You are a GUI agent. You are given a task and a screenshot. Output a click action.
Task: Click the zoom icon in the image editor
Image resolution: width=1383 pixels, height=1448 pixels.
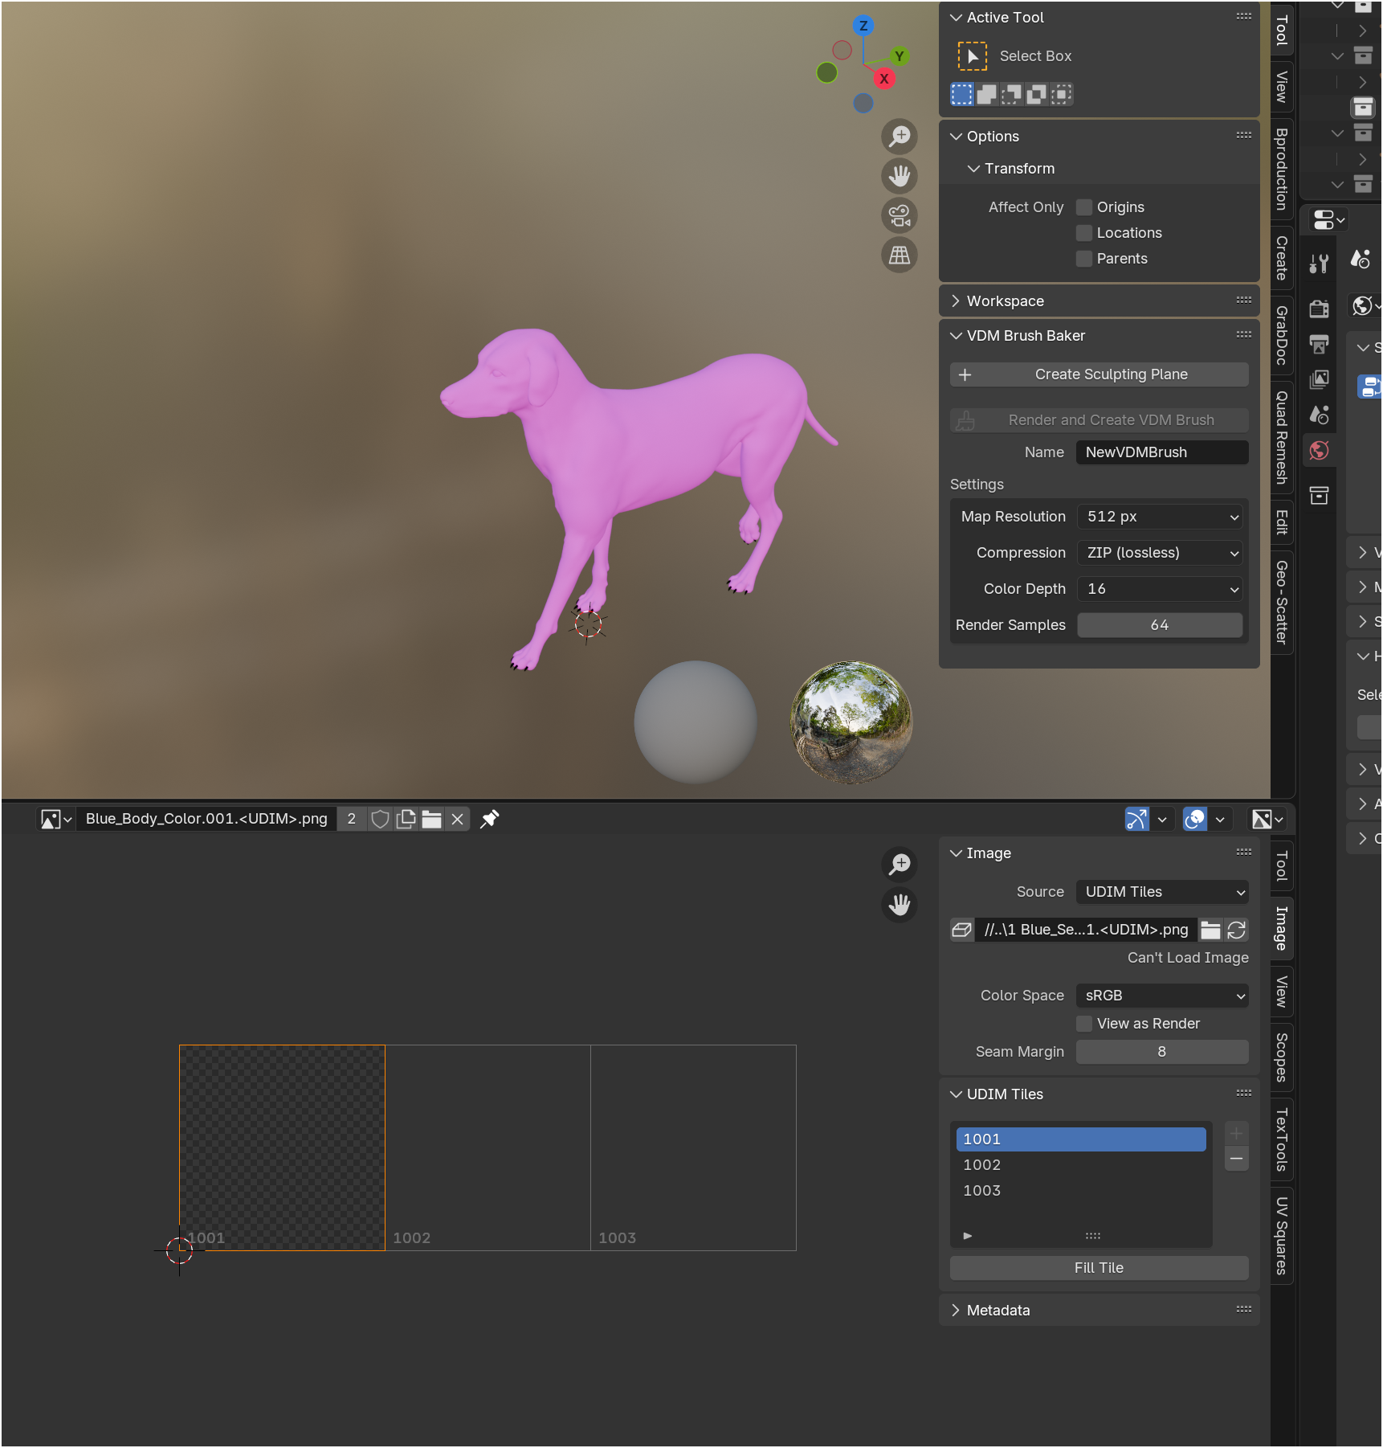[x=900, y=865]
